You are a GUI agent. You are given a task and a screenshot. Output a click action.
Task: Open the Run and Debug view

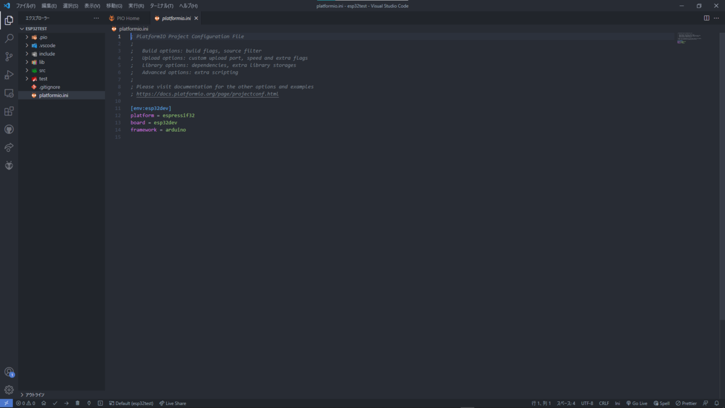9,75
